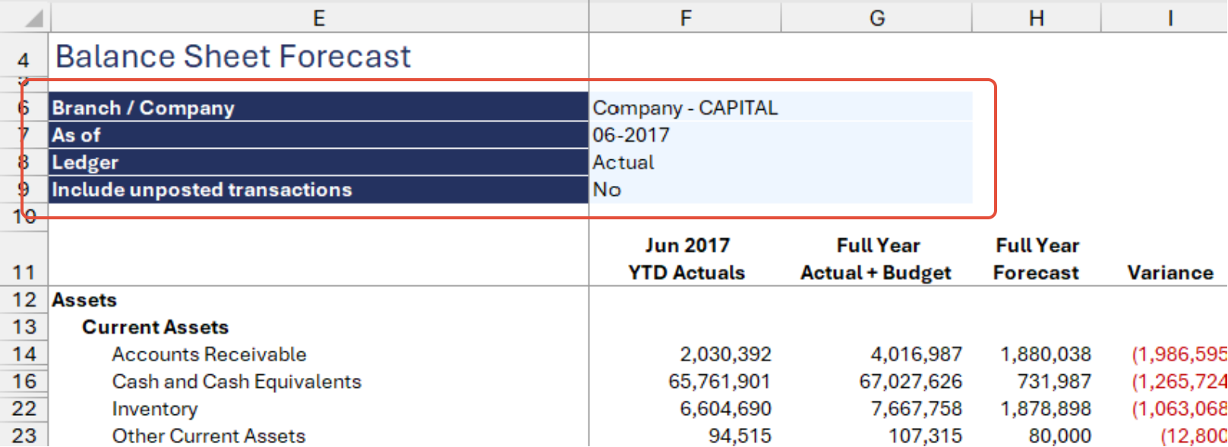Select column F header

(686, 17)
